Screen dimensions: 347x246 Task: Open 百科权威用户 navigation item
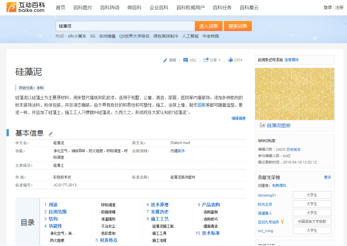191,8
